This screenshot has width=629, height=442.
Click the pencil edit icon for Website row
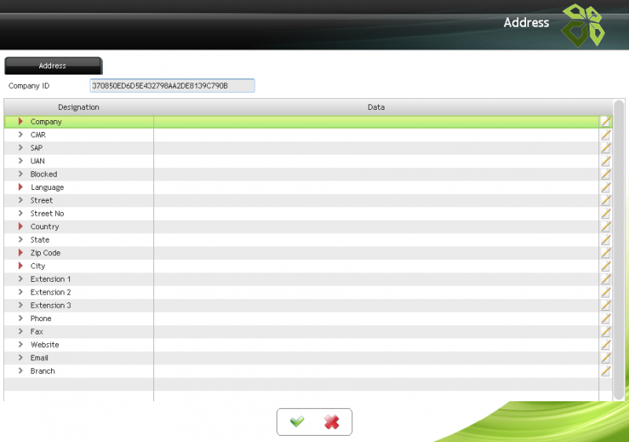(x=605, y=345)
